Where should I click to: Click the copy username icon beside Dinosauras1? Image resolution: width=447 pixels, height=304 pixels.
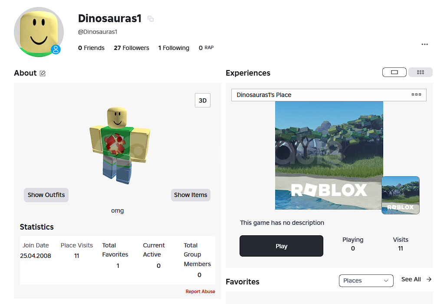pyautogui.click(x=151, y=19)
